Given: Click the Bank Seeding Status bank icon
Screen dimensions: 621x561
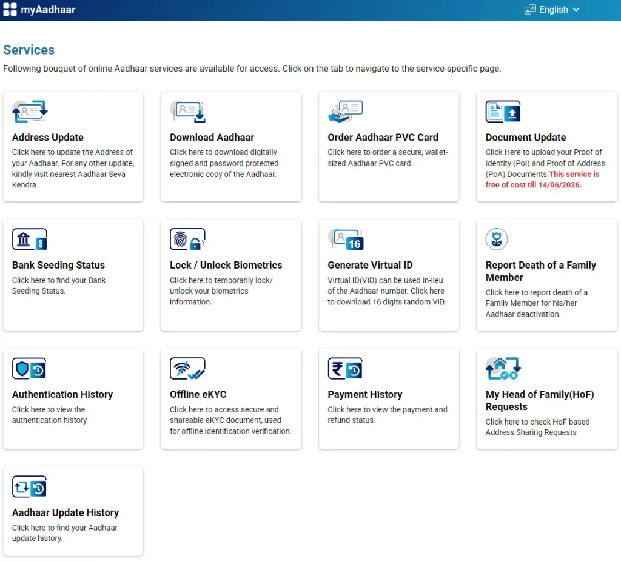Looking at the screenshot, I should coord(30,240).
